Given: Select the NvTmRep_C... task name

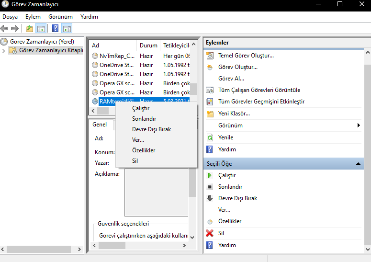Looking at the screenshot, I should pyautogui.click(x=117, y=56).
